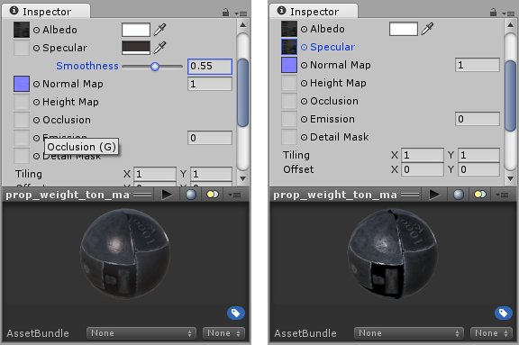519x345 pixels.
Task: Select the left Normal Map texture thumbnail
Action: (x=22, y=84)
